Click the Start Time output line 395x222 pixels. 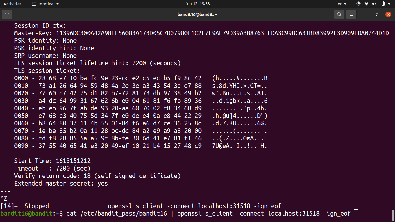tap(52, 161)
